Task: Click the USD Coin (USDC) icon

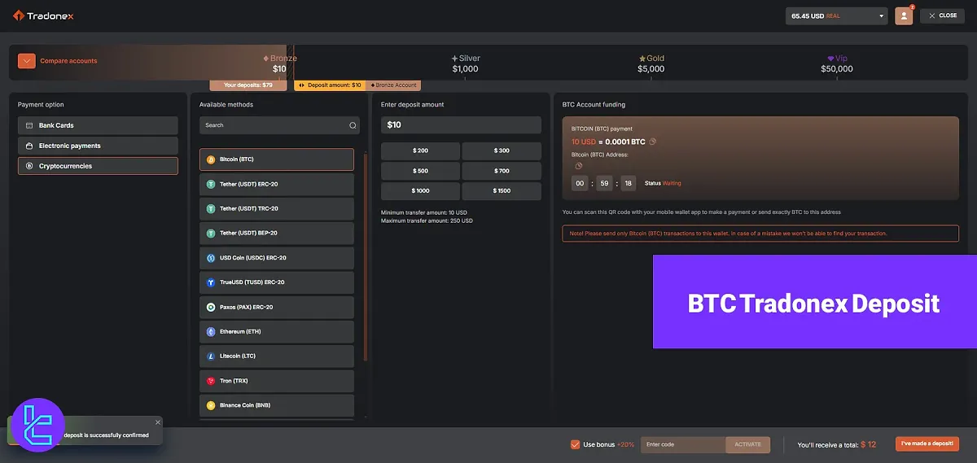Action: tap(211, 258)
